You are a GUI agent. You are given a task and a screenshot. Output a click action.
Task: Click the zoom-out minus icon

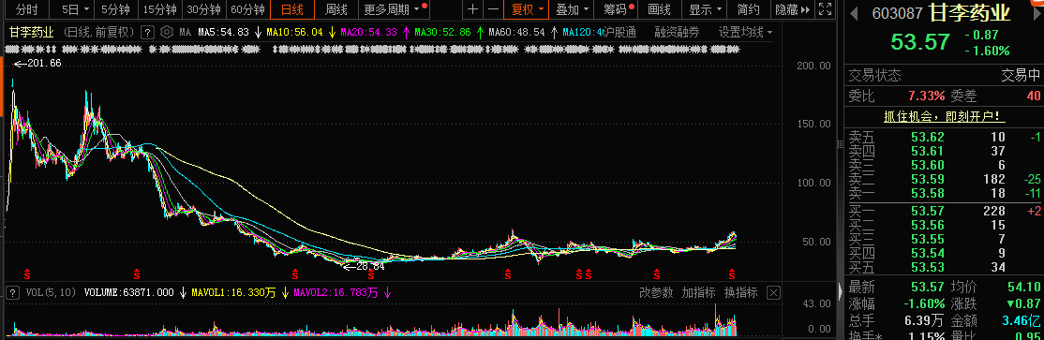coord(493,9)
